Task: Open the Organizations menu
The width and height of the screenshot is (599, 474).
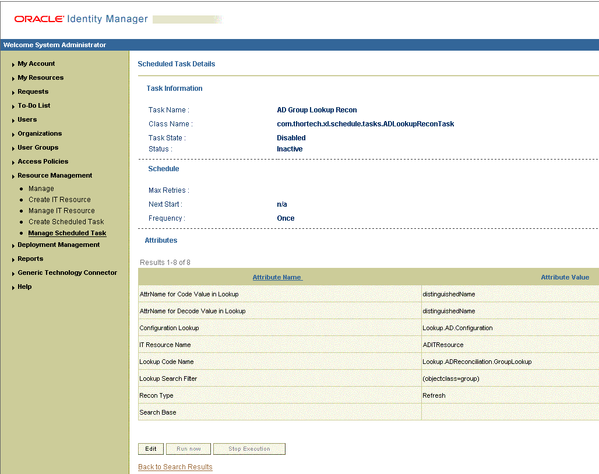Action: point(40,133)
